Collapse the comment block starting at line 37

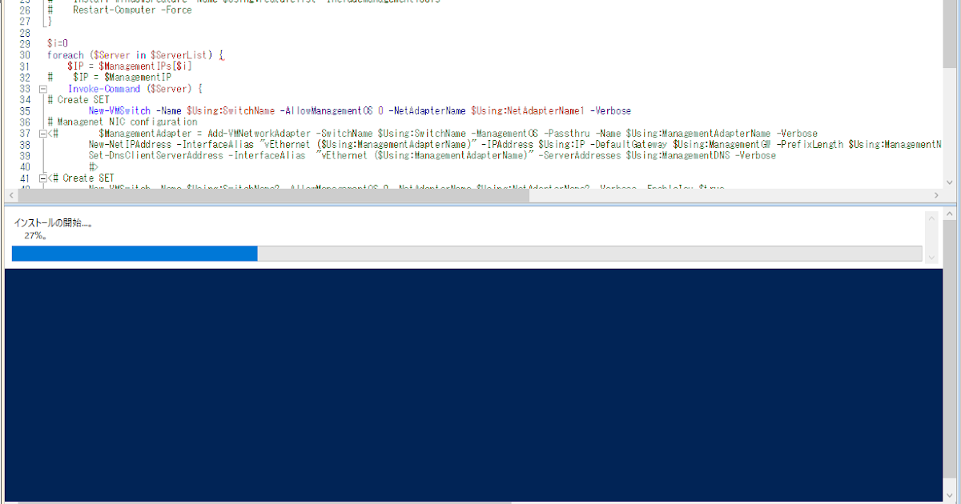click(43, 133)
